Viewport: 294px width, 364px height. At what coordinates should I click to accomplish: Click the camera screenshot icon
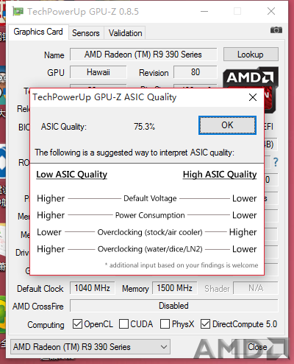click(x=276, y=30)
